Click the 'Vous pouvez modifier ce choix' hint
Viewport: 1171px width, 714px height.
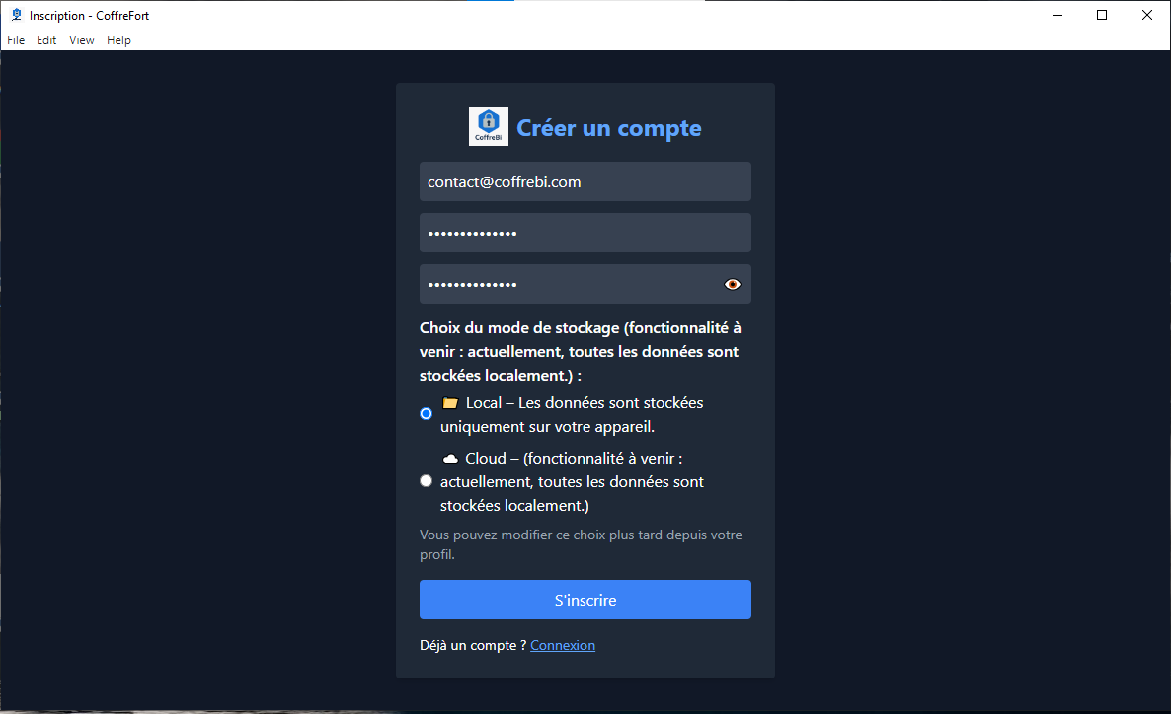pyautogui.click(x=581, y=544)
